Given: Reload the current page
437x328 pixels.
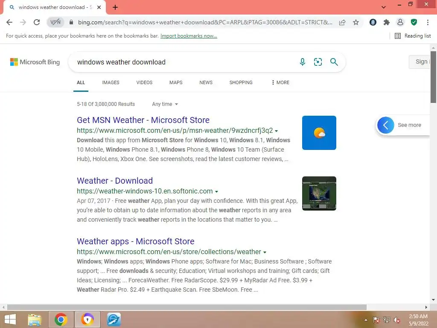Looking at the screenshot, I should pos(37,22).
